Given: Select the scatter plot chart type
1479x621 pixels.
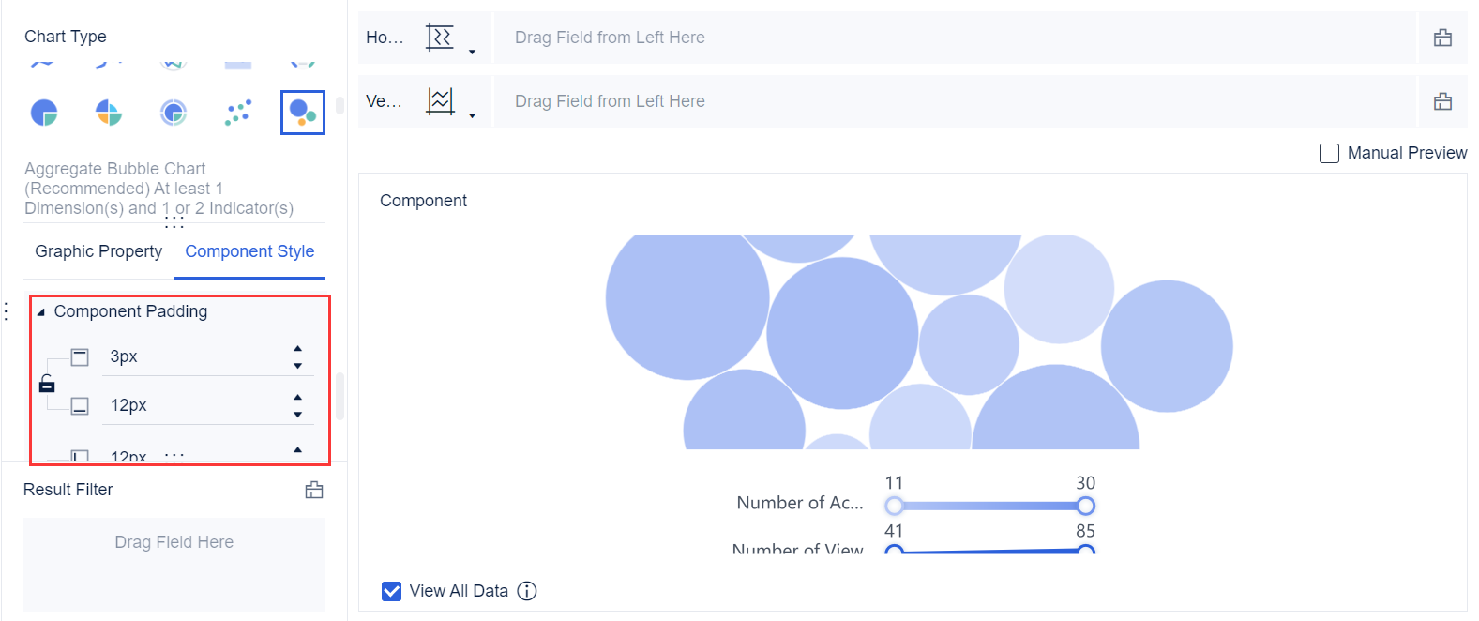Looking at the screenshot, I should [237, 112].
